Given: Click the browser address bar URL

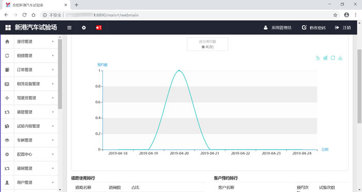Looking at the screenshot, I should (116, 15).
